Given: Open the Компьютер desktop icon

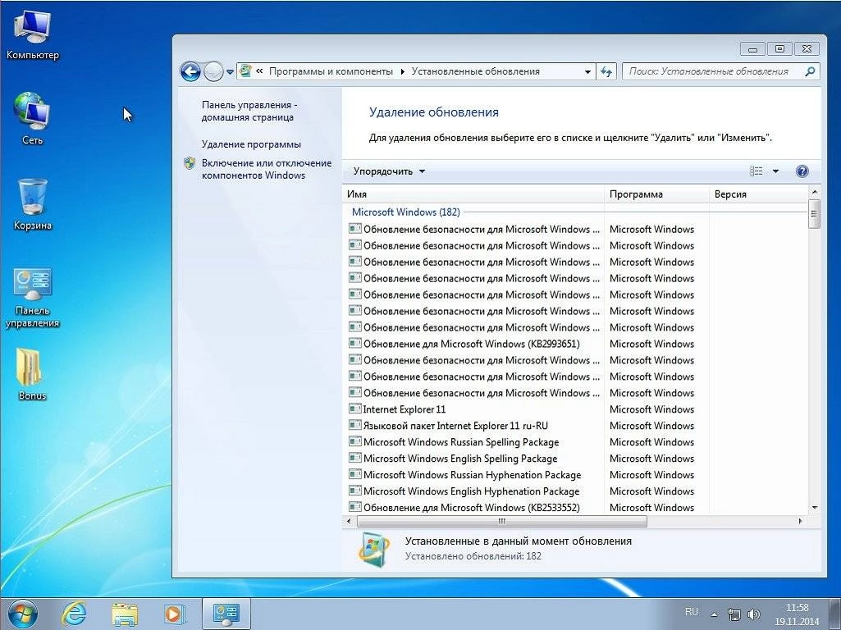Looking at the screenshot, I should click(32, 34).
